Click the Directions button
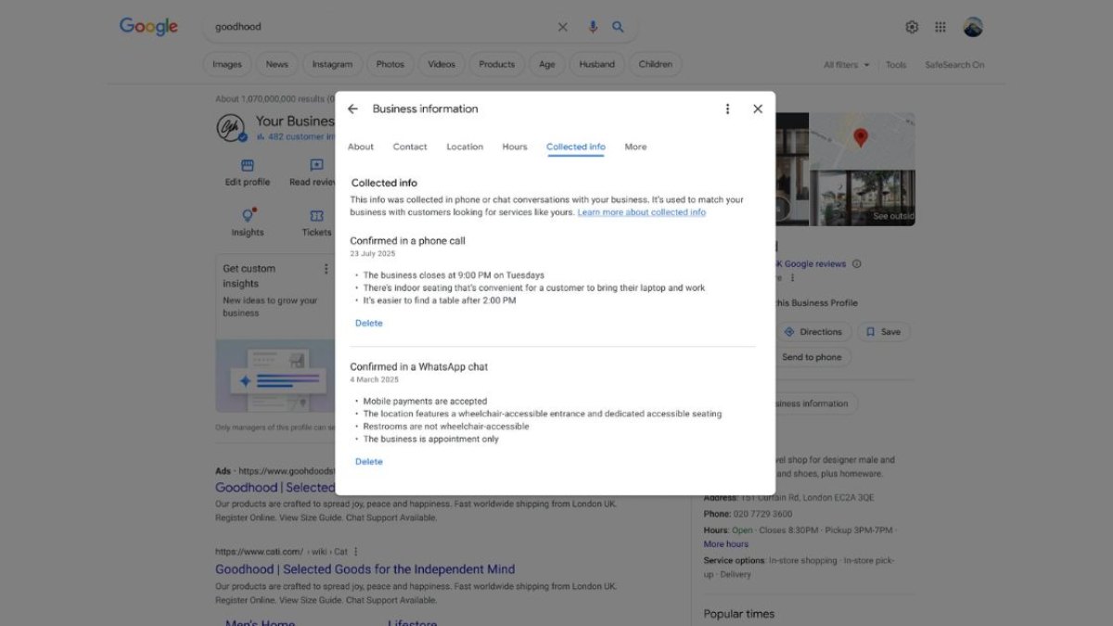The height and width of the screenshot is (626, 1113). (813, 332)
